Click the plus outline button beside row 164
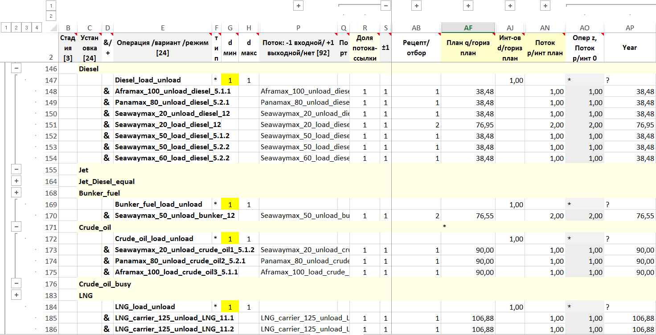The image size is (656, 335). pyautogui.click(x=16, y=181)
